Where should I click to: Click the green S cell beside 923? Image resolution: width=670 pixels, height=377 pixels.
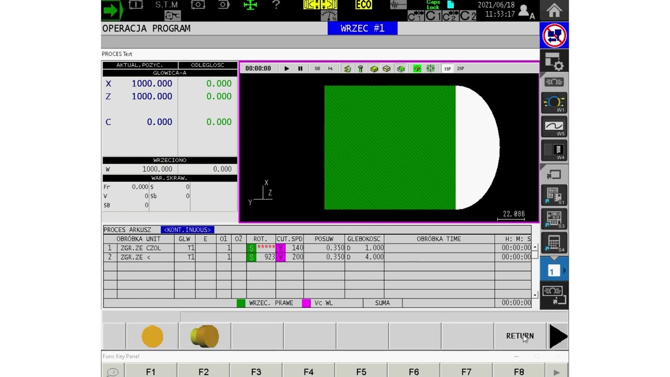(251, 257)
